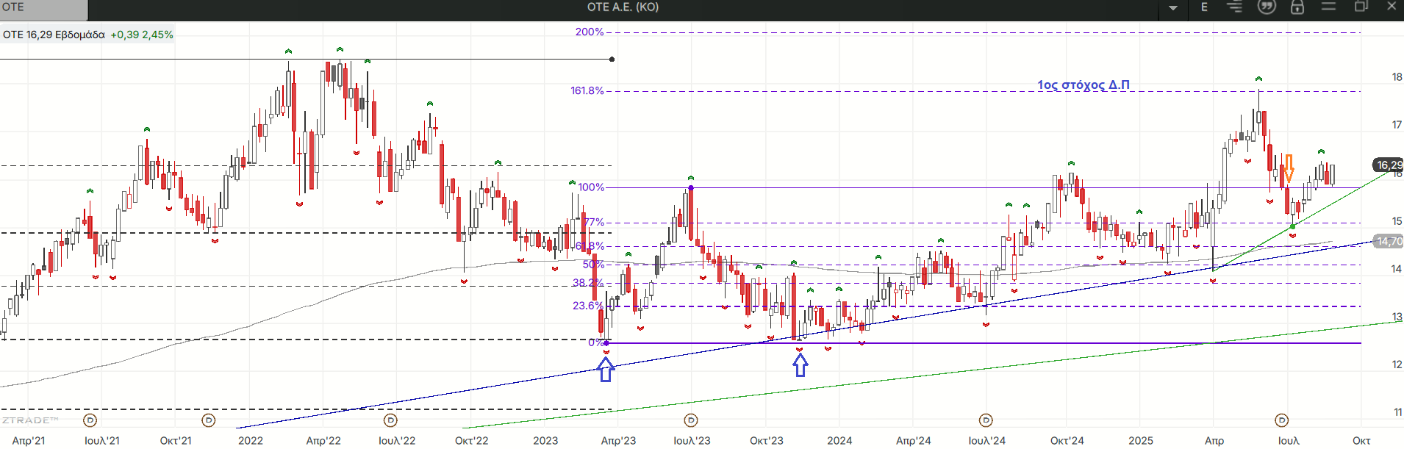The height and width of the screenshot is (449, 1404).
Task: Click the 2025 label on the time axis
Action: tap(1141, 440)
